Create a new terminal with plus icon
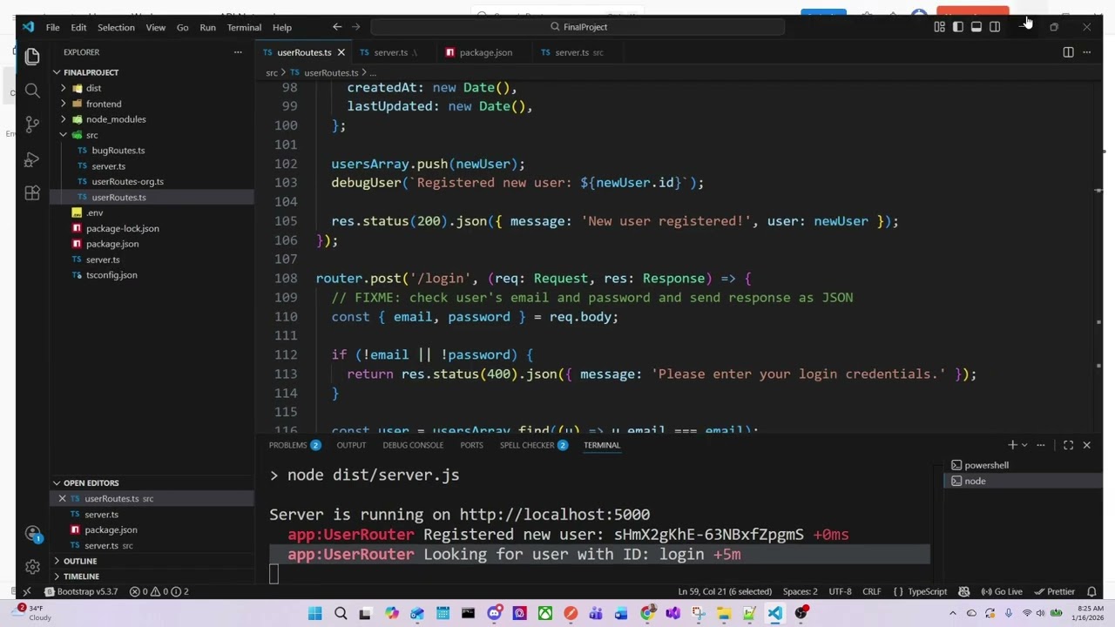 [x=1012, y=445]
